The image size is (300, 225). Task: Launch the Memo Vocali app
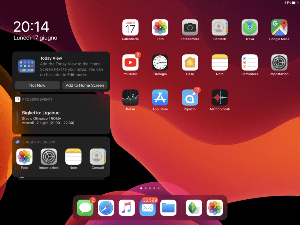click(x=220, y=97)
